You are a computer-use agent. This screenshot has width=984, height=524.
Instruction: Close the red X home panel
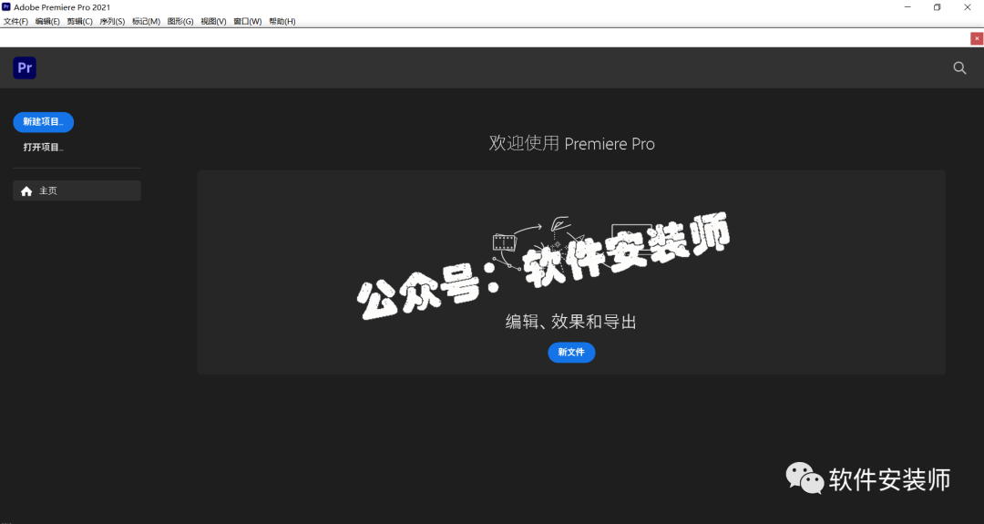[977, 39]
